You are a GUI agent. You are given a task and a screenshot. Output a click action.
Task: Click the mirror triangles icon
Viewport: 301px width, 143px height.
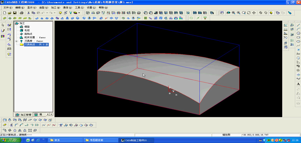(x=20, y=130)
